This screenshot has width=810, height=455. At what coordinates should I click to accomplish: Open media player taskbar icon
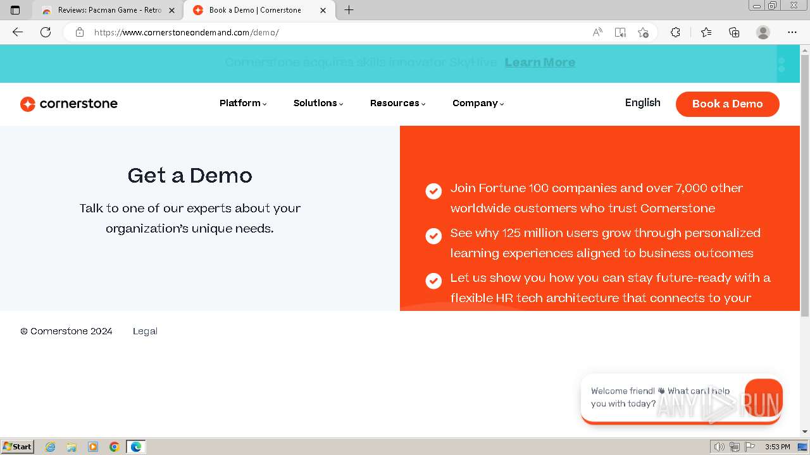click(93, 447)
